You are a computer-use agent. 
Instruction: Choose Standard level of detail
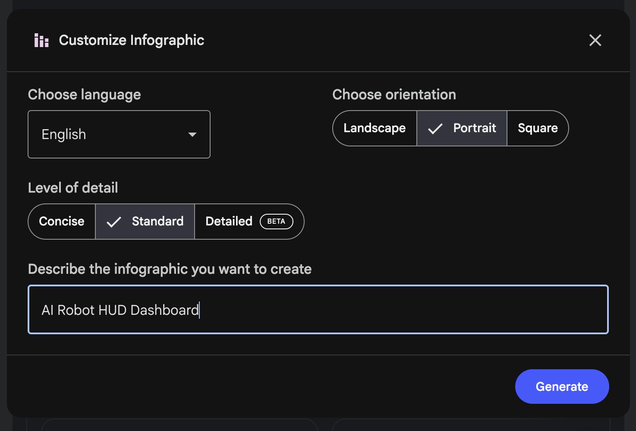pos(145,222)
